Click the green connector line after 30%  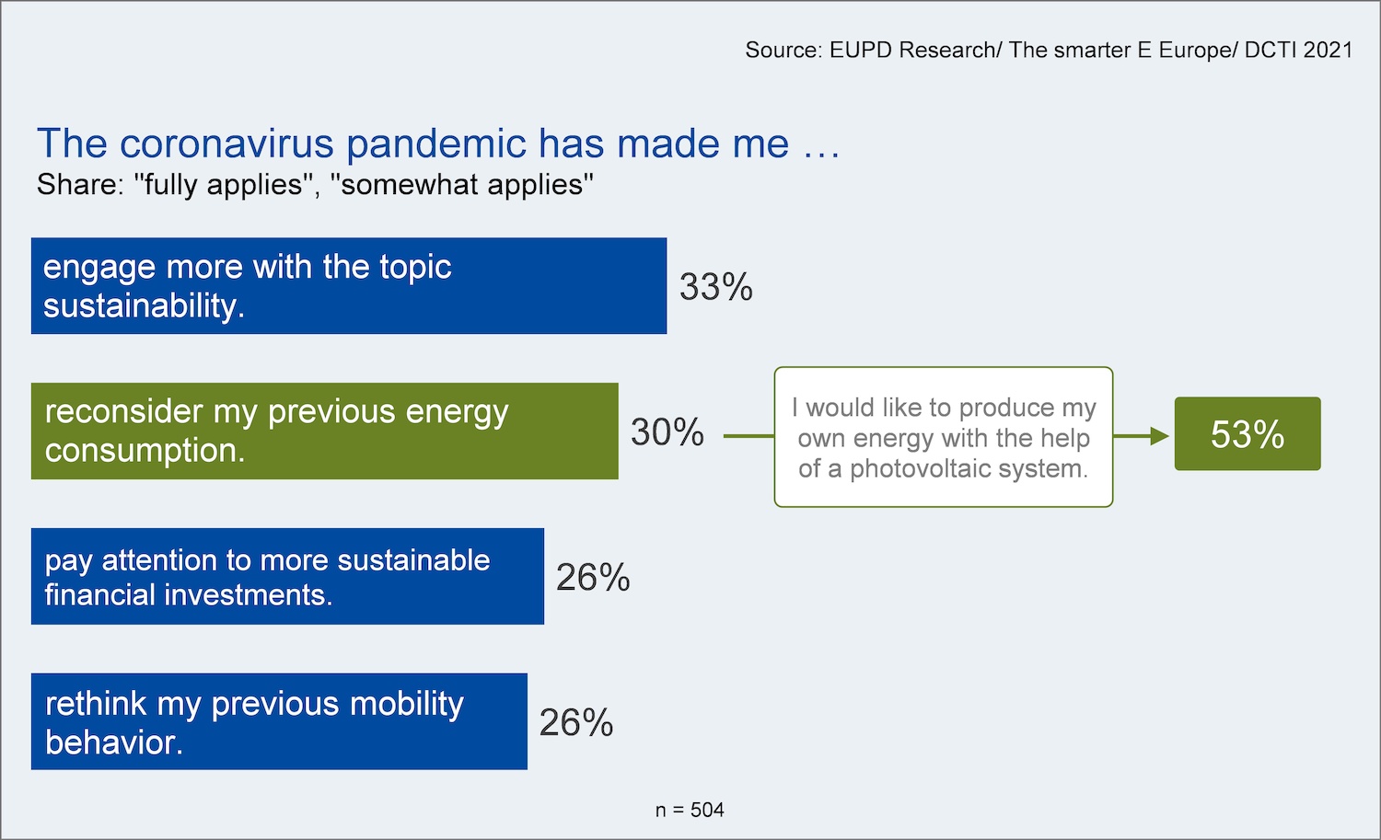749,436
